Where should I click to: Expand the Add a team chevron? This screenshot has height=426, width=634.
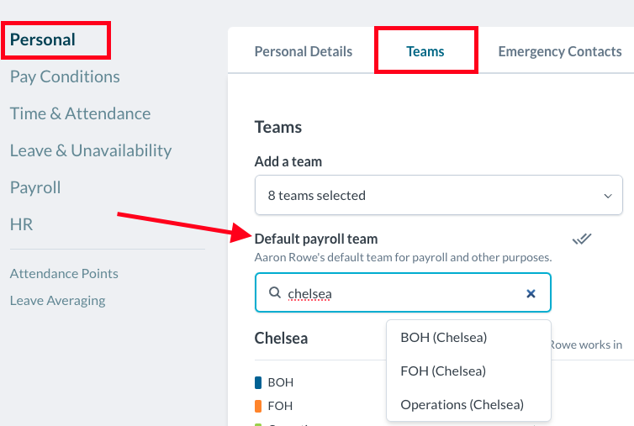608,196
